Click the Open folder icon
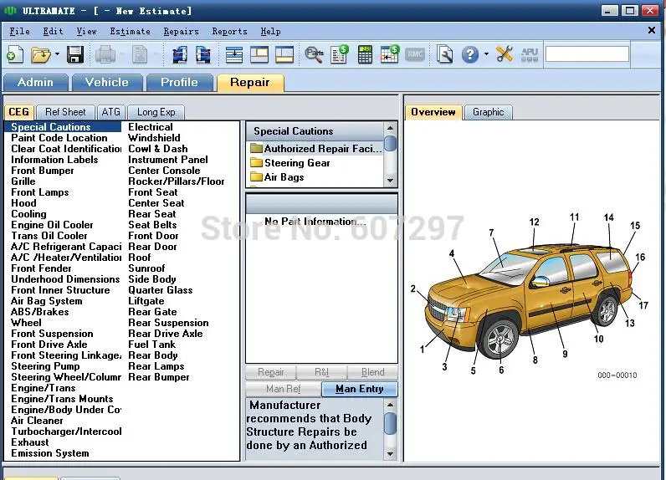Screen dimensions: 666x480 [41, 54]
